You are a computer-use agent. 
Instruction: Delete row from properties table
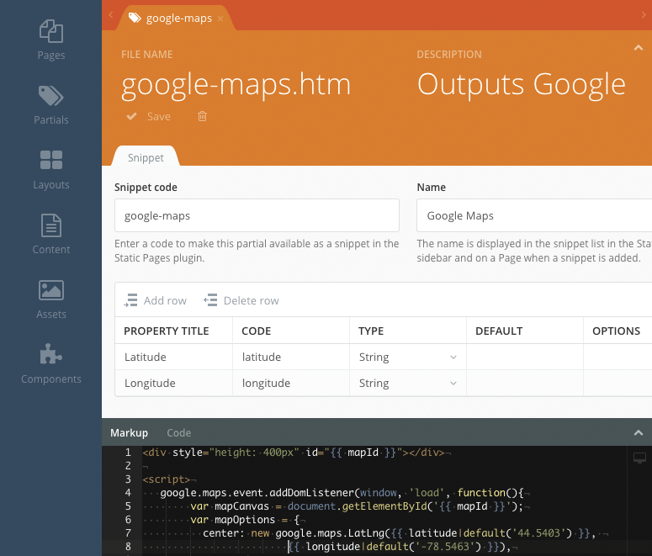[x=241, y=300]
